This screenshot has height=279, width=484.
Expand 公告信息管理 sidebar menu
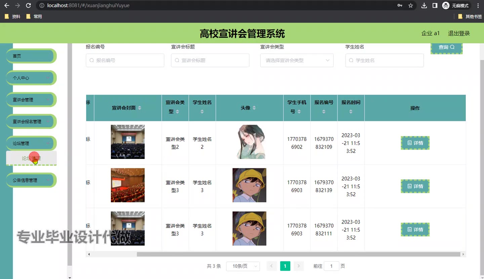[x=31, y=180]
